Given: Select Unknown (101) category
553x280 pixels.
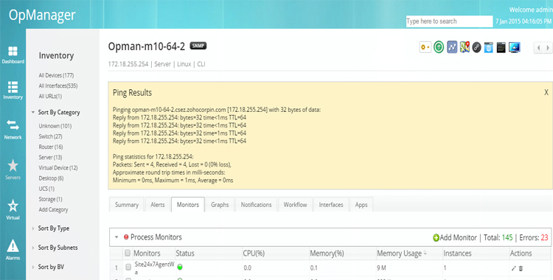Looking at the screenshot, I should (x=55, y=126).
